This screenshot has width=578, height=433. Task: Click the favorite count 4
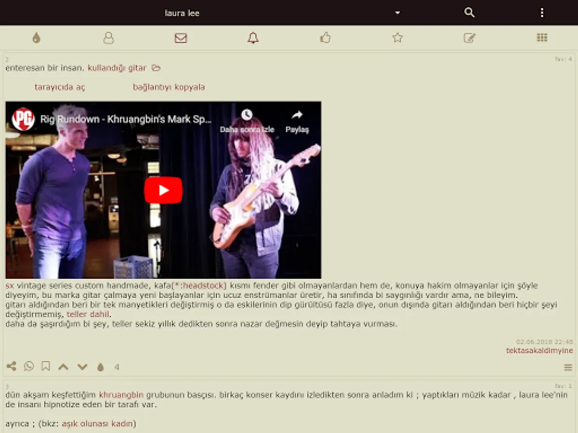117,367
